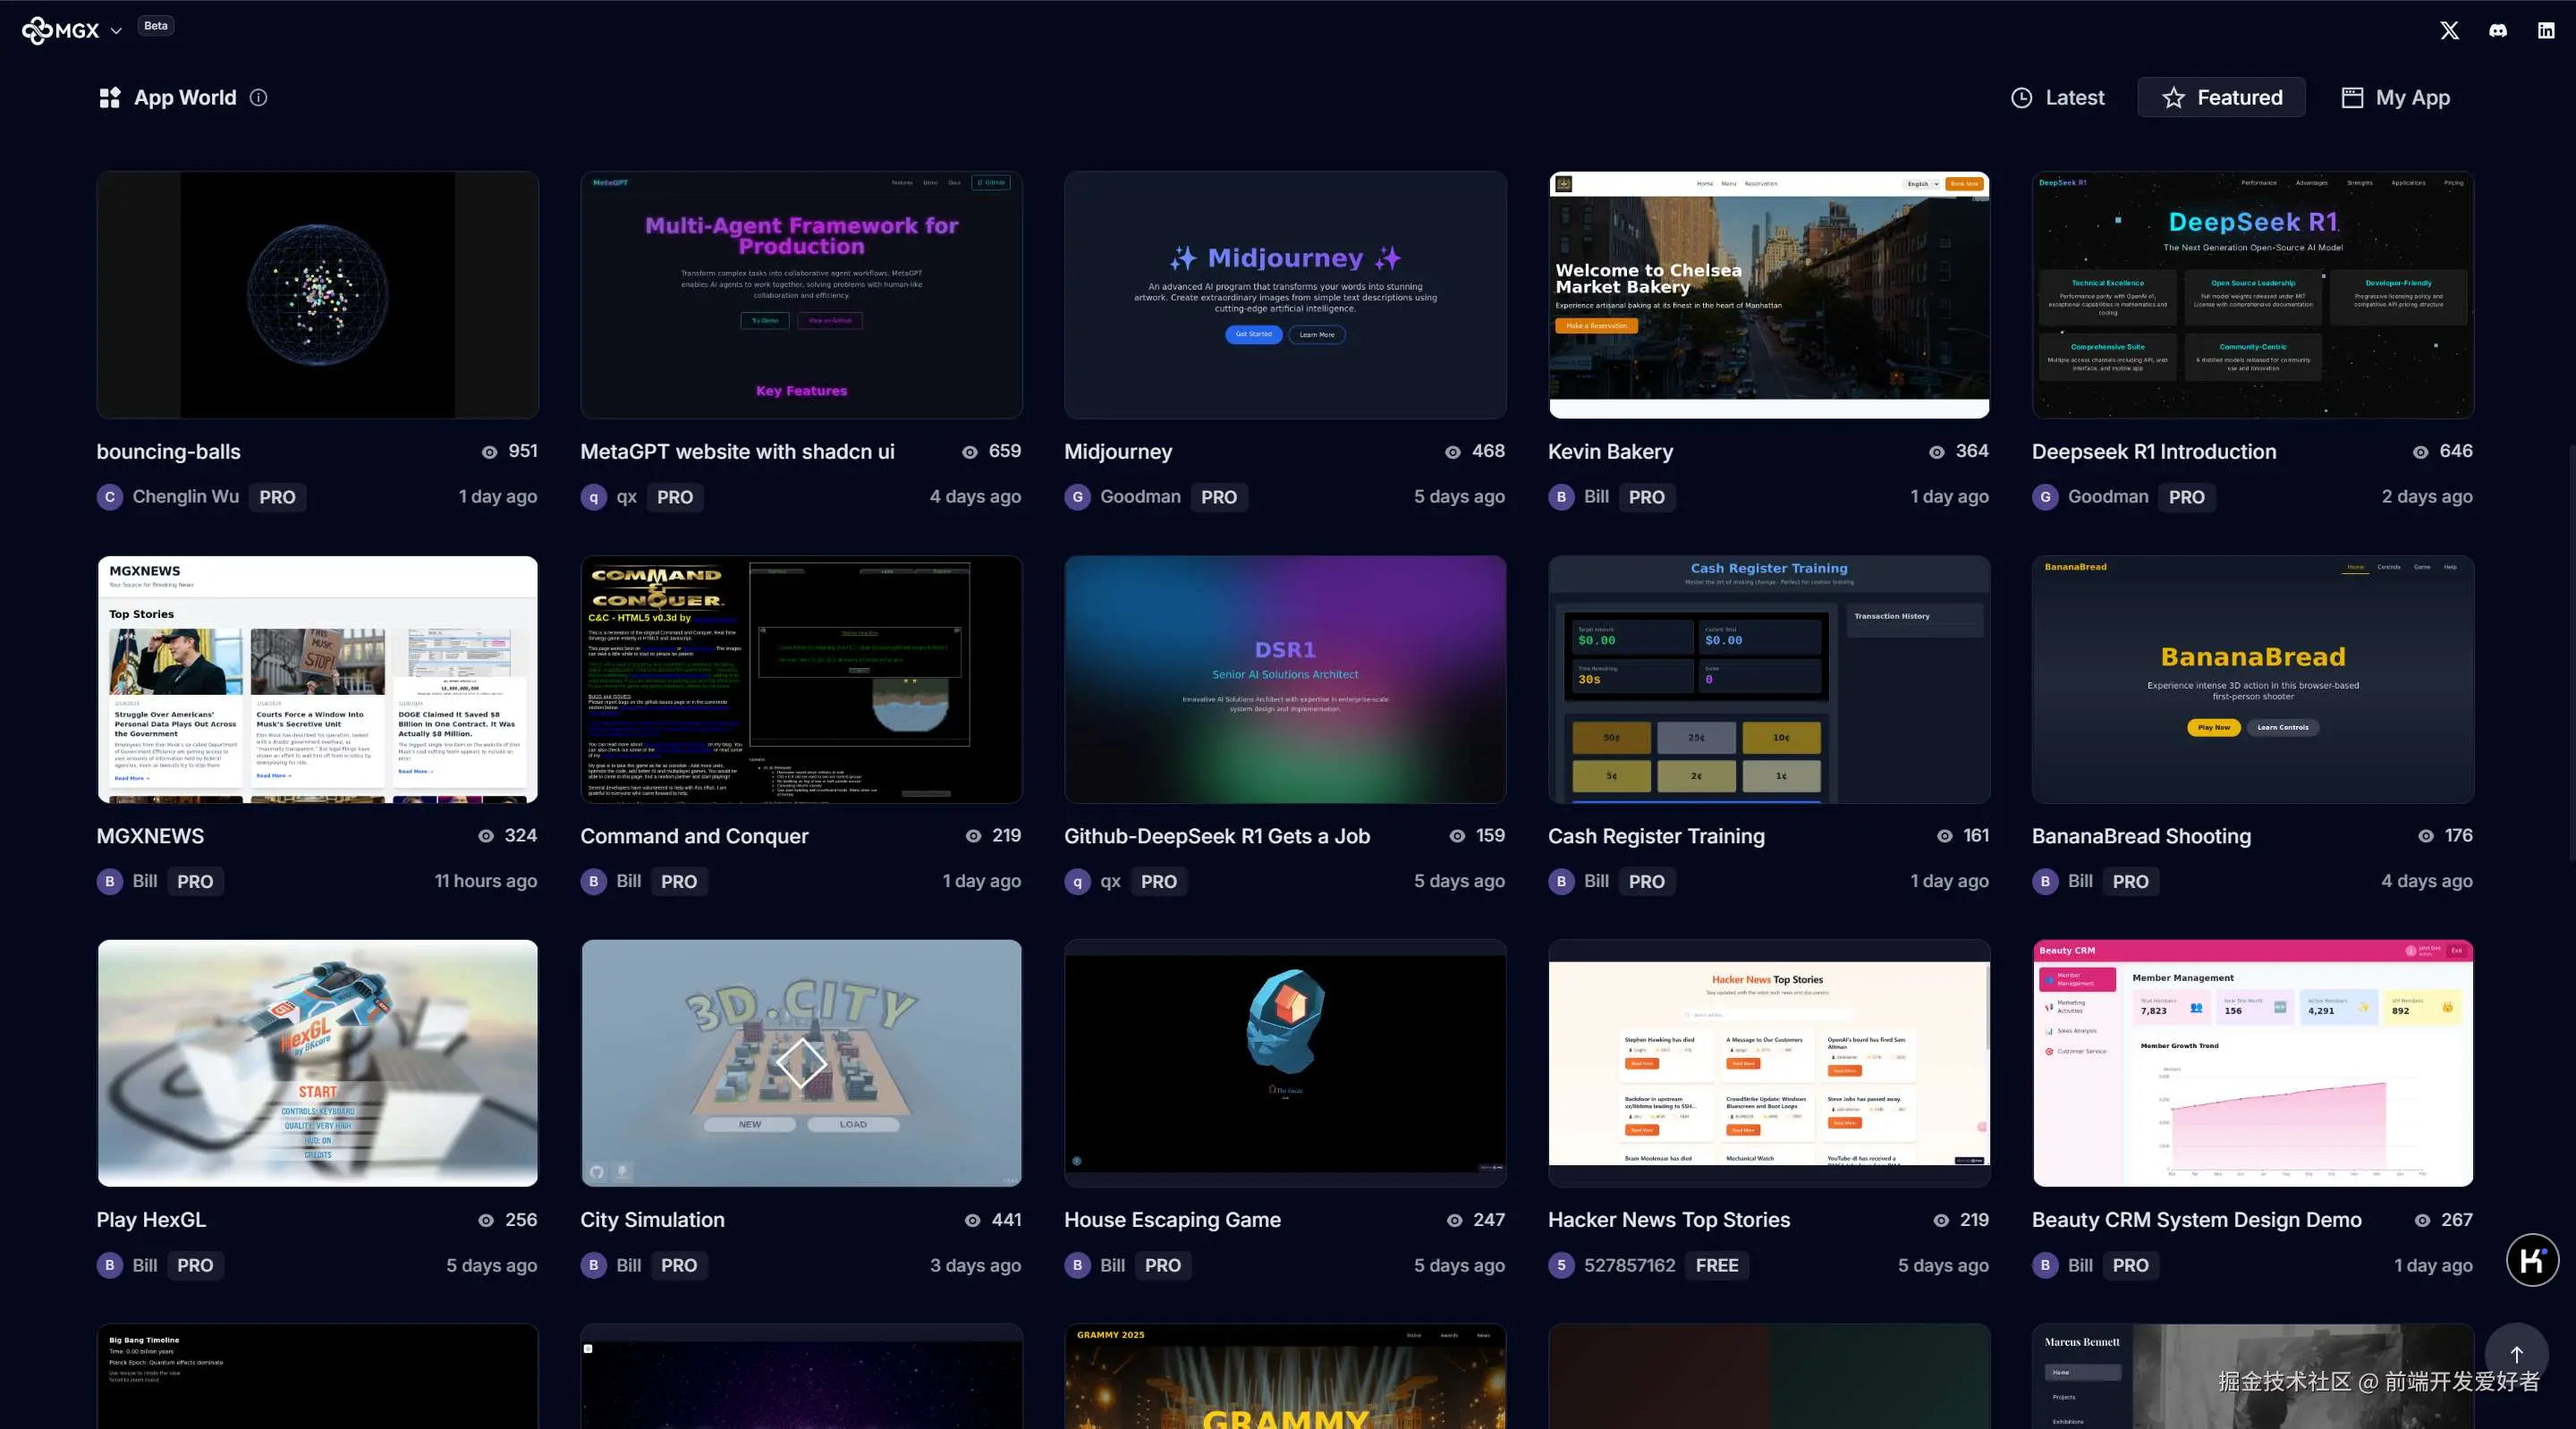Switch to the Latest tab
Image resolution: width=2576 pixels, height=1429 pixels.
pyautogui.click(x=2057, y=97)
